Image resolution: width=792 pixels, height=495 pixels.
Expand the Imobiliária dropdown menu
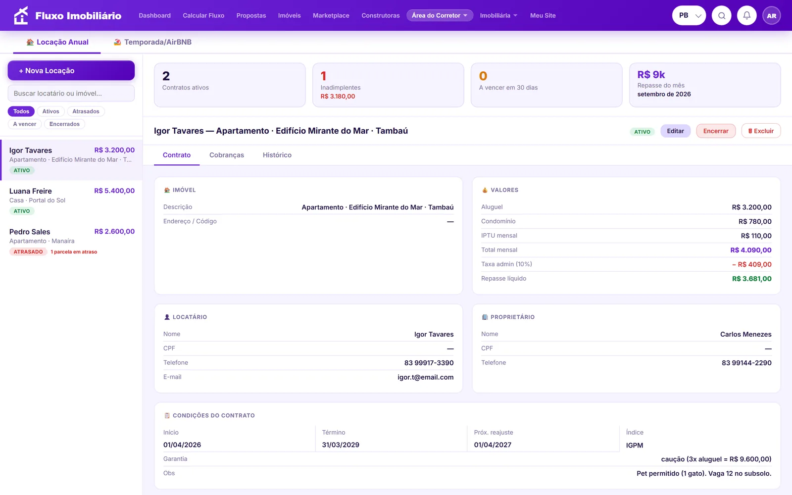click(x=498, y=15)
